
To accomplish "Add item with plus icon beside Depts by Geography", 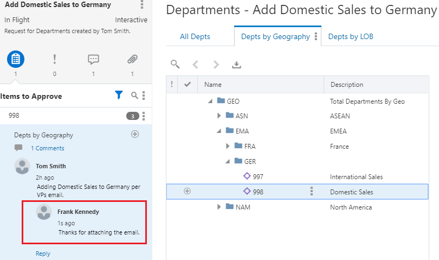I will (x=135, y=134).
